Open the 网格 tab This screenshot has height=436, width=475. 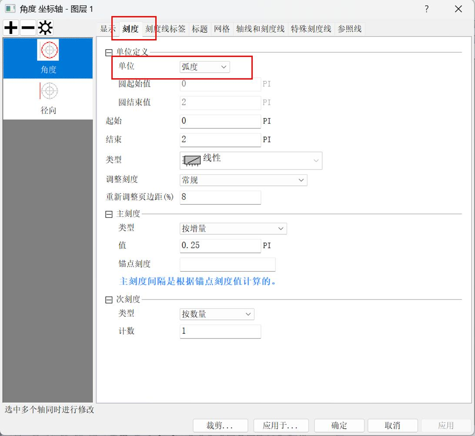[222, 29]
